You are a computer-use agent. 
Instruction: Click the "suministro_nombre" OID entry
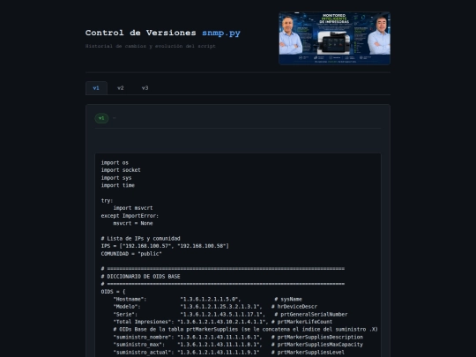point(238,338)
